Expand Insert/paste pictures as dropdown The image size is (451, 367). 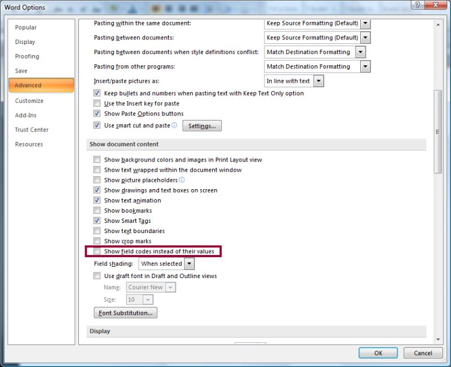point(319,81)
